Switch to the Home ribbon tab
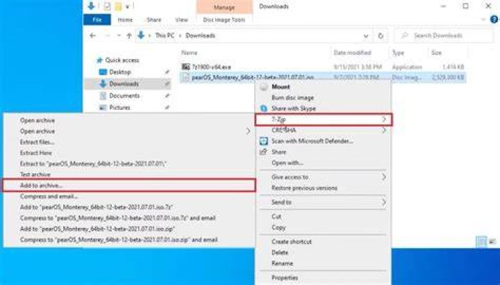Screen dimensions: 500x285 tap(125, 19)
